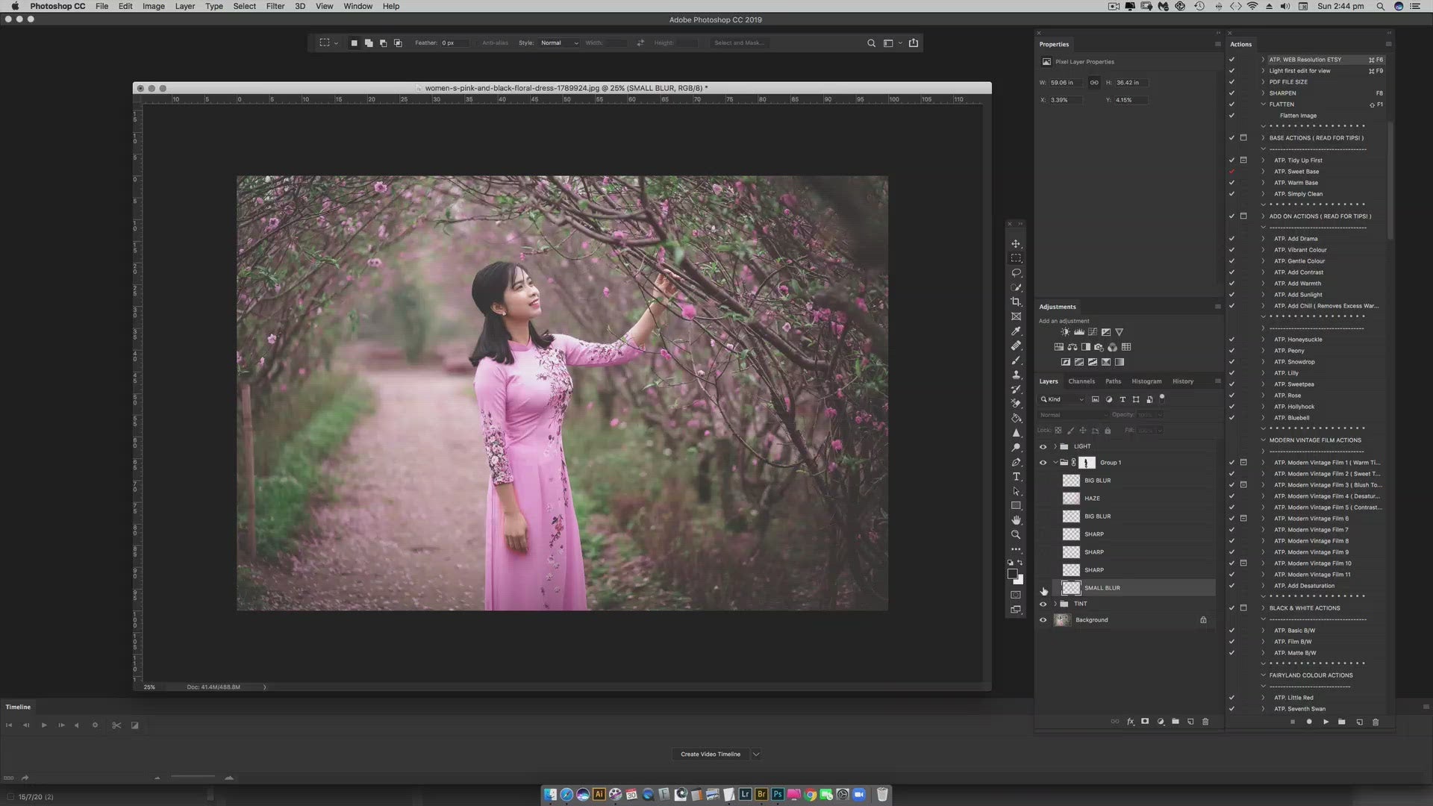Hide the LIGHT group layer

point(1043,446)
